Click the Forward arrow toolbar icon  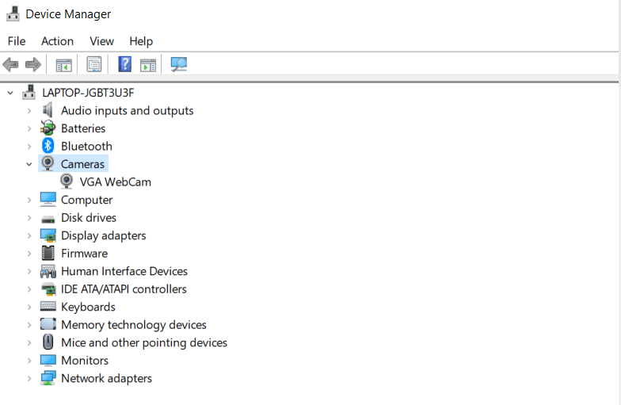coord(33,64)
